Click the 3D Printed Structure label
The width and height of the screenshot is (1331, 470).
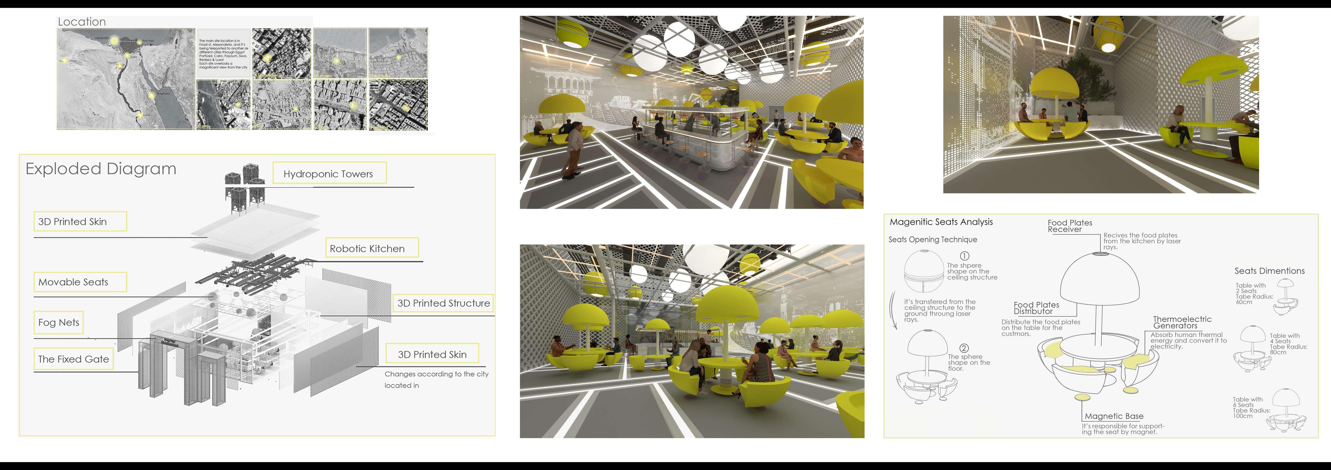(x=443, y=303)
